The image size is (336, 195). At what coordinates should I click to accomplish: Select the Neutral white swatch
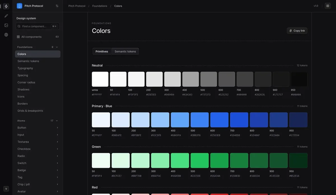(100, 79)
